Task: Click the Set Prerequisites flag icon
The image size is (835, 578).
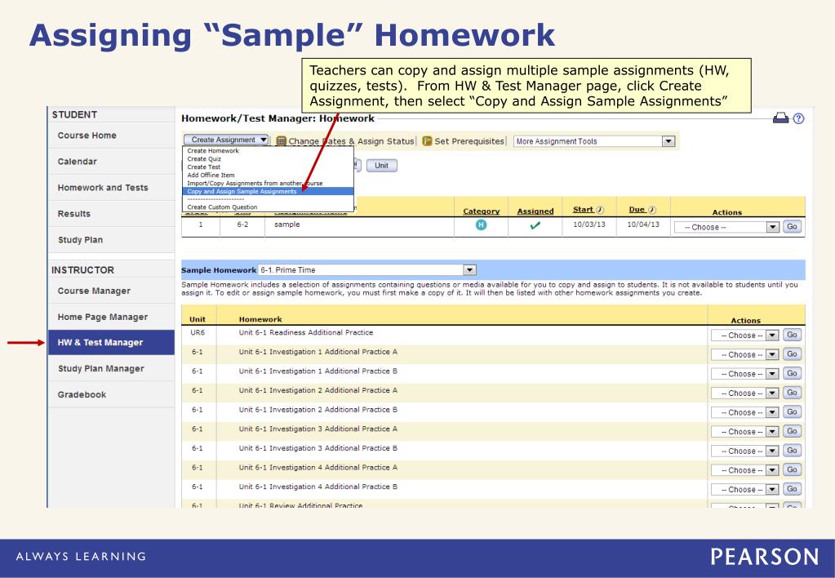Action: click(427, 141)
